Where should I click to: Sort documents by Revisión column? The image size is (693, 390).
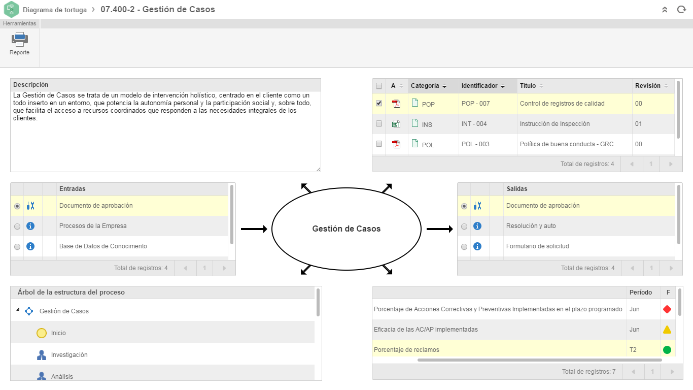click(653, 86)
